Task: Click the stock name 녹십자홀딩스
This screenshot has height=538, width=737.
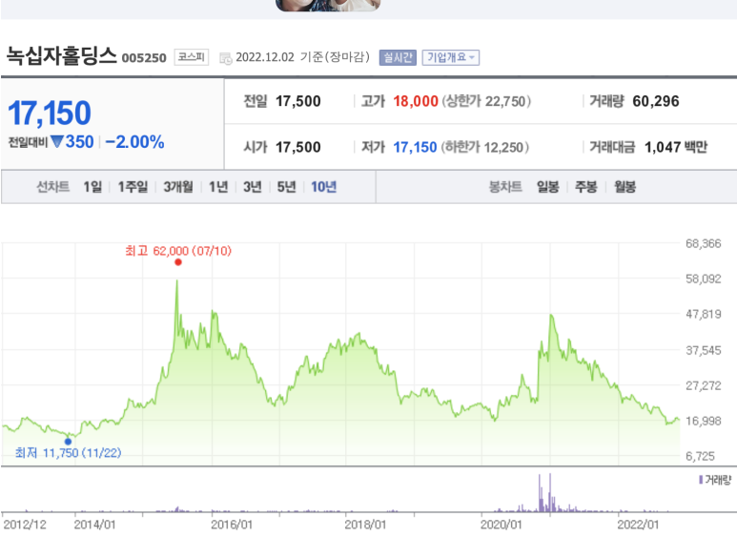Action: (x=61, y=56)
